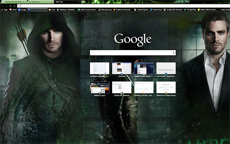Open the Apps grid bookmark
The width and height of the screenshot is (230, 144).
coord(4,10)
